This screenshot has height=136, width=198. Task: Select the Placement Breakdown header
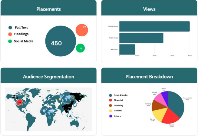pos(149,77)
